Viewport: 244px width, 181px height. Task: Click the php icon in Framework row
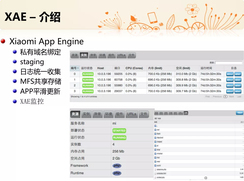pos(117,165)
